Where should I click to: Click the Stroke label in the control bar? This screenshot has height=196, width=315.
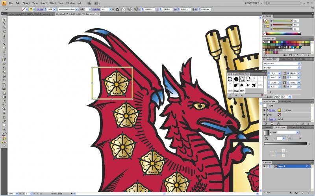[40, 9]
